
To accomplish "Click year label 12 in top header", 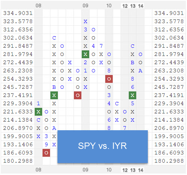I will click(125, 6).
